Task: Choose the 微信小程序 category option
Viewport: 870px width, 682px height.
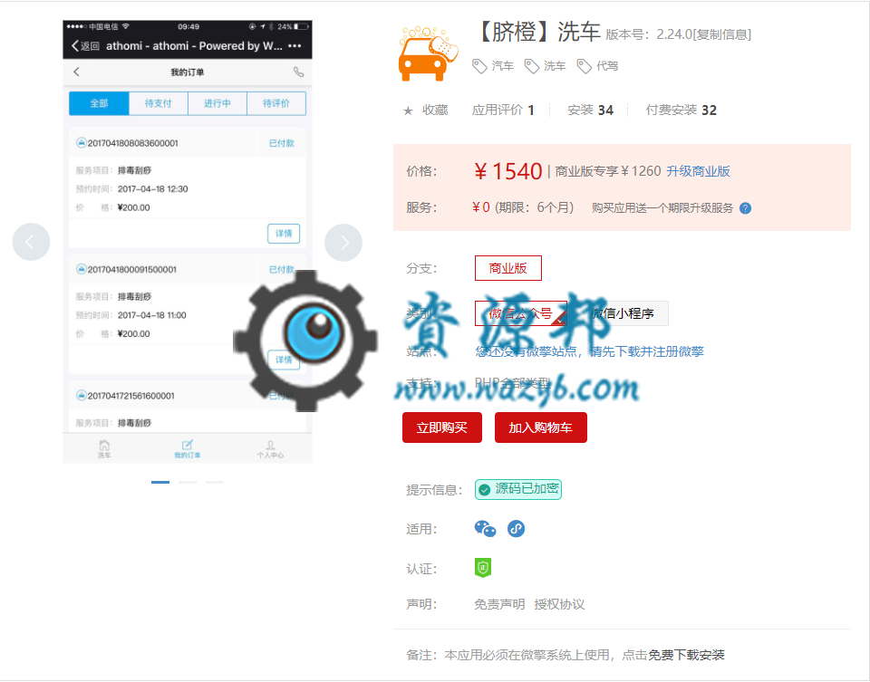Action: coord(623,313)
